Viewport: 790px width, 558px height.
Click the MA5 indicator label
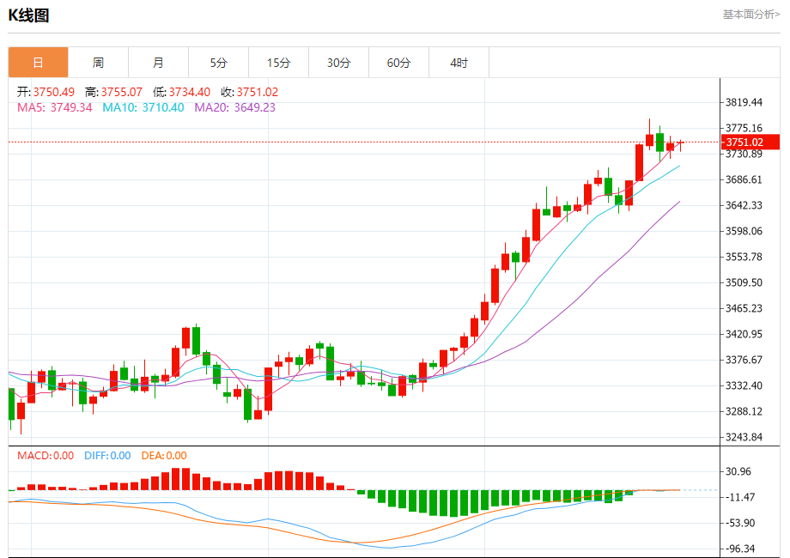point(55,107)
